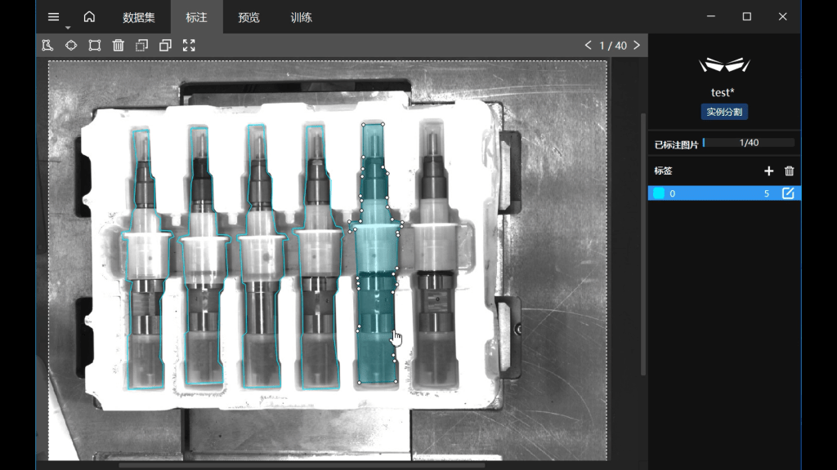837x470 pixels.
Task: Edit label 0 with the pencil icon
Action: [788, 193]
